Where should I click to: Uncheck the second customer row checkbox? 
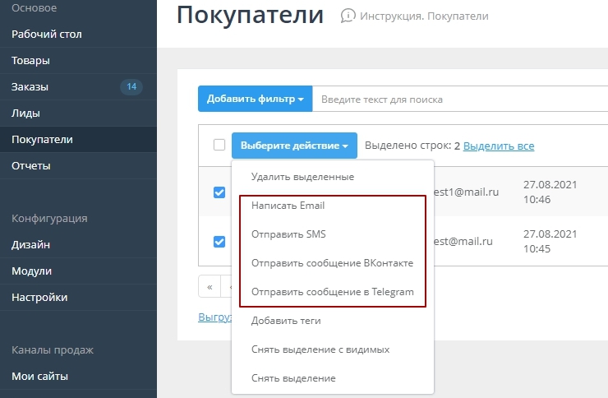tap(219, 241)
